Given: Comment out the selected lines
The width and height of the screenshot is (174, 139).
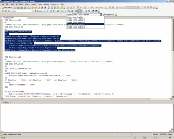Looking at the screenshot, I should tap(86, 11).
